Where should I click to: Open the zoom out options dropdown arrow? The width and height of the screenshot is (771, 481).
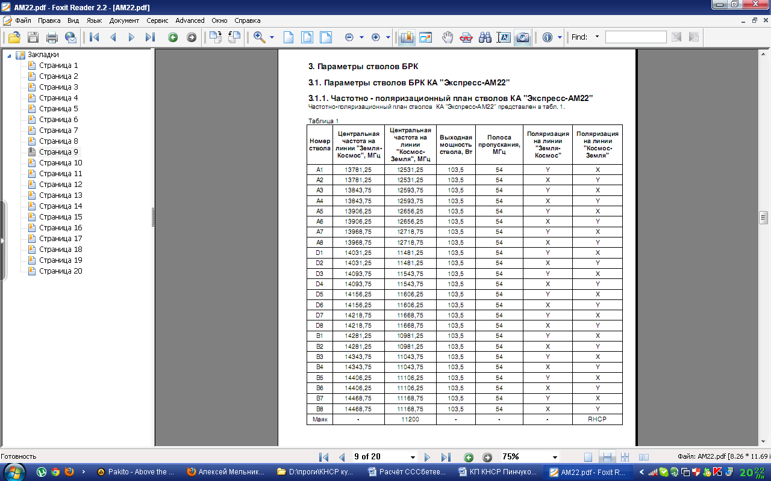(361, 37)
